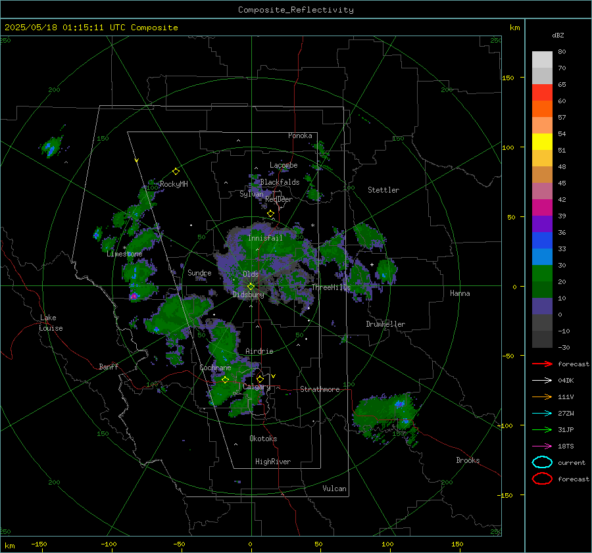The image size is (592, 553).
Task: Click the RedDeer city label
Action: [279, 199]
